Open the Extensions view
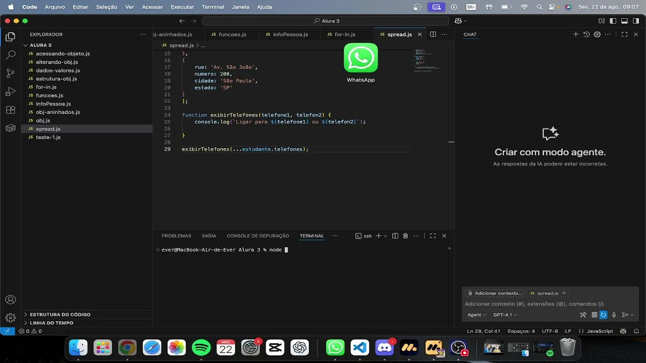 (10, 110)
